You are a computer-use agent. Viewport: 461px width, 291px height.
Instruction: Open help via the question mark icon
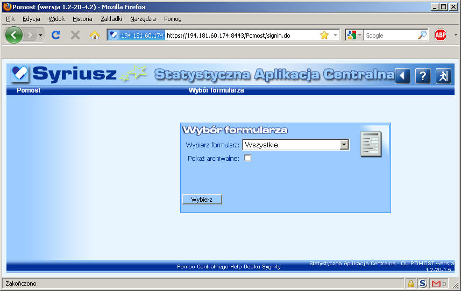(x=423, y=76)
